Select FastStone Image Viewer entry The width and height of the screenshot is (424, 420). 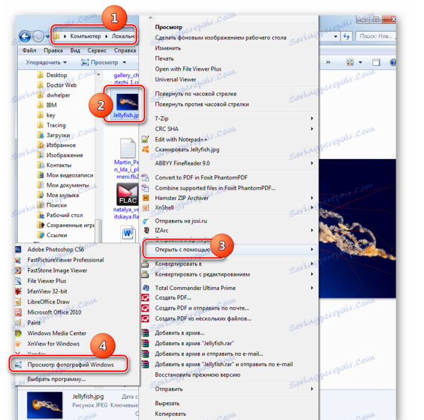coord(57,270)
